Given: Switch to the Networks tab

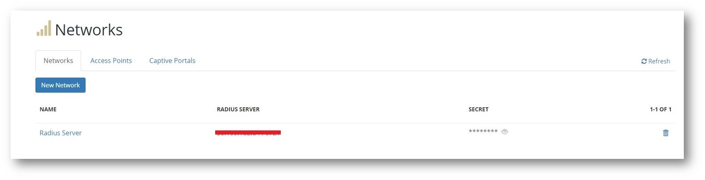Looking at the screenshot, I should (x=58, y=61).
